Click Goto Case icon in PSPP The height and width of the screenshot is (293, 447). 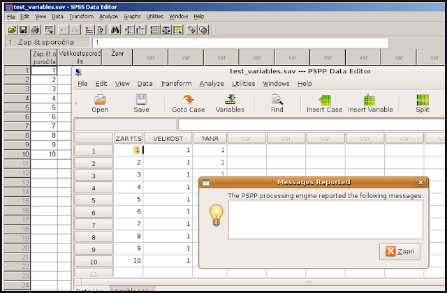point(189,100)
